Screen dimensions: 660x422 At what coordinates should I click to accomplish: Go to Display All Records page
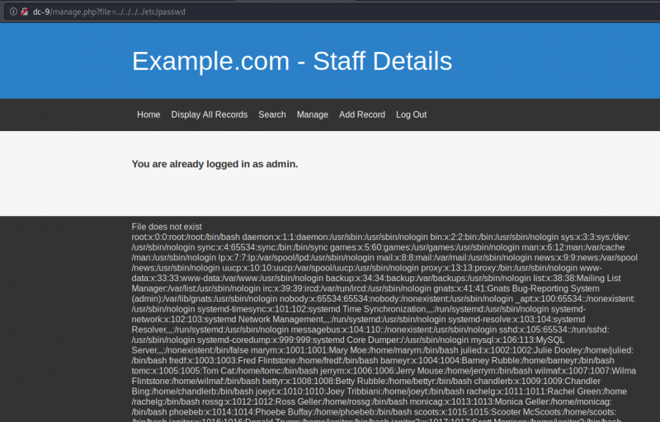coord(210,115)
